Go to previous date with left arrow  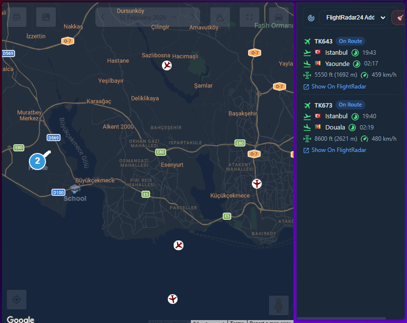click(x=103, y=17)
